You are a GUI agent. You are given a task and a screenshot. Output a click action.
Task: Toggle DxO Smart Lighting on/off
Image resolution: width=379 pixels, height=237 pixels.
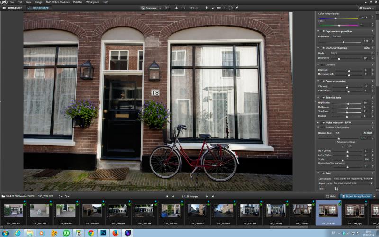tap(323, 48)
